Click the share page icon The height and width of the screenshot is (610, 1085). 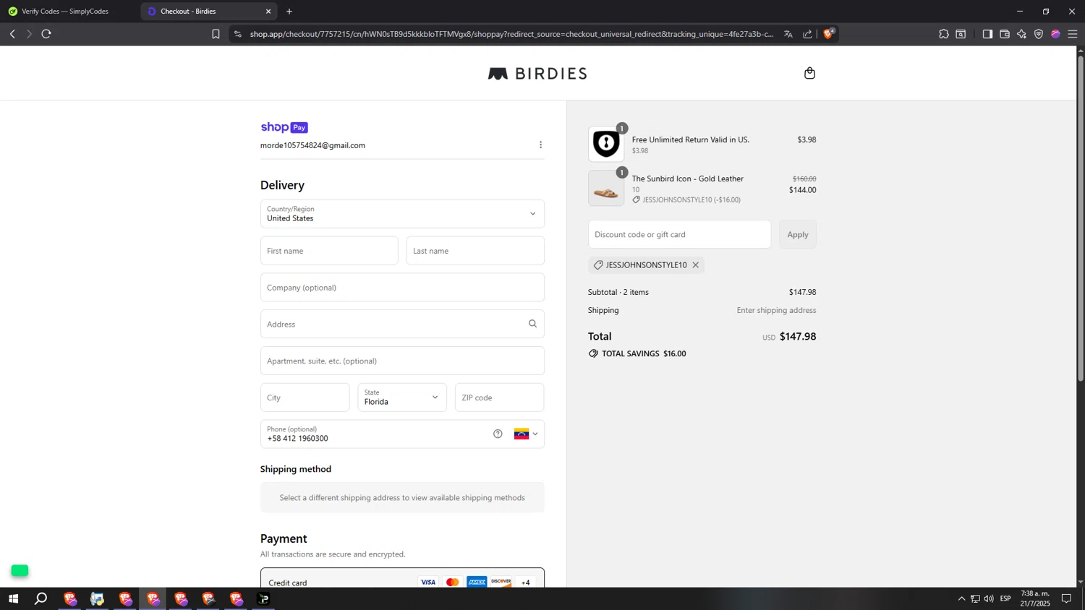coord(807,34)
